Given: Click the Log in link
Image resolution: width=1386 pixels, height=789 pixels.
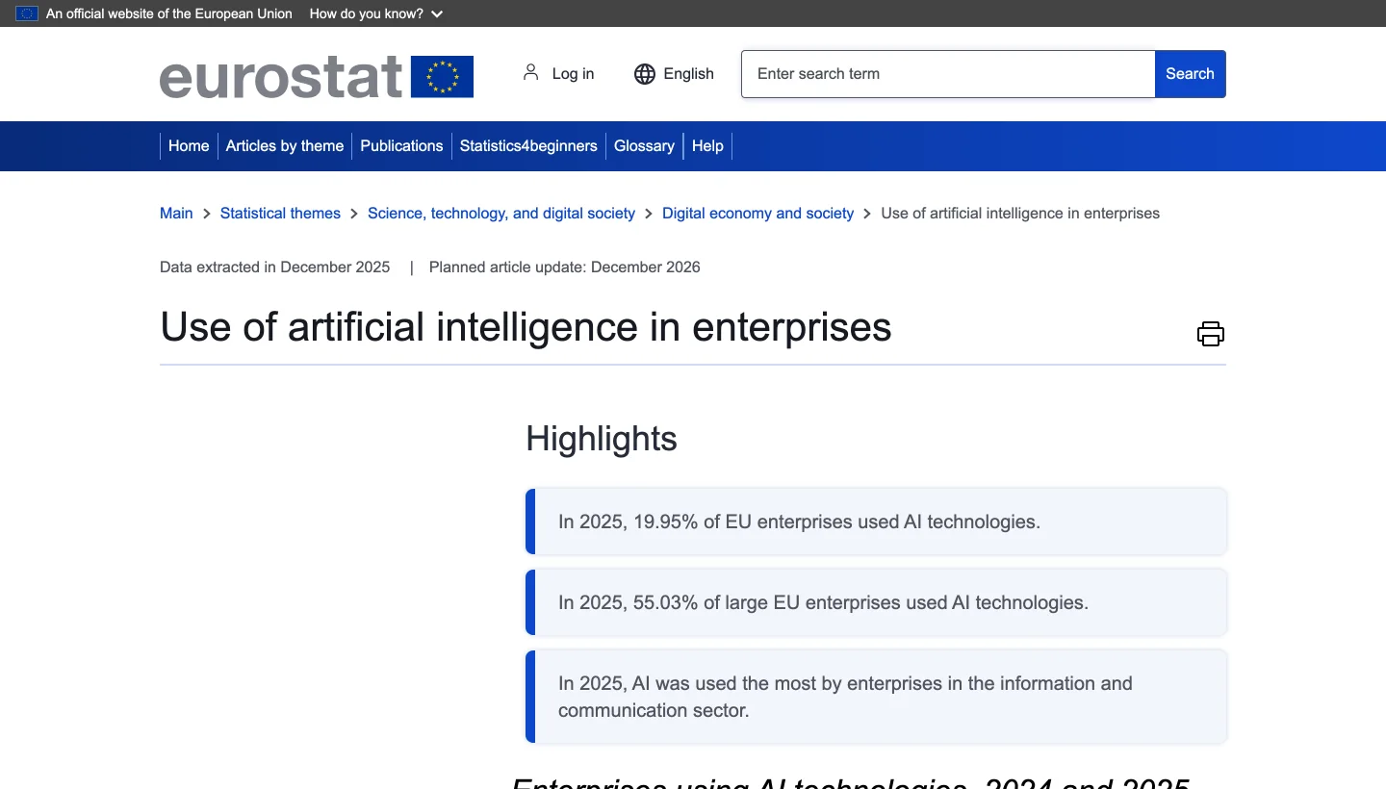Looking at the screenshot, I should coord(573,74).
